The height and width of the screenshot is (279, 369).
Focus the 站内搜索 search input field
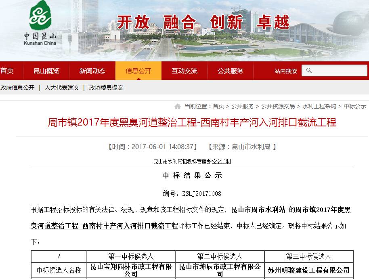334,71
